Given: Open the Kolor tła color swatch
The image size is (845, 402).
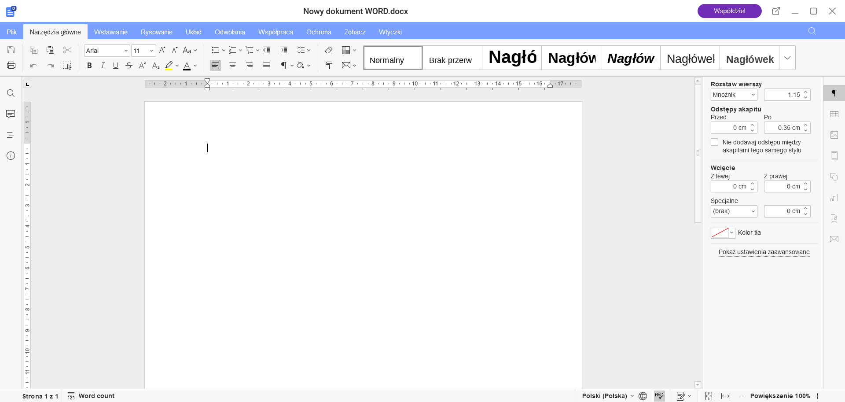Looking at the screenshot, I should (722, 232).
